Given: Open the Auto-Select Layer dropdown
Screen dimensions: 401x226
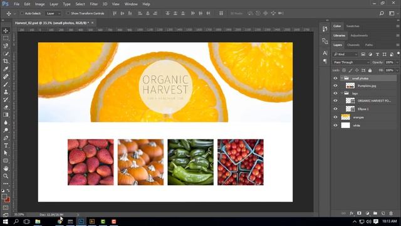Looking at the screenshot, I should click(53, 13).
